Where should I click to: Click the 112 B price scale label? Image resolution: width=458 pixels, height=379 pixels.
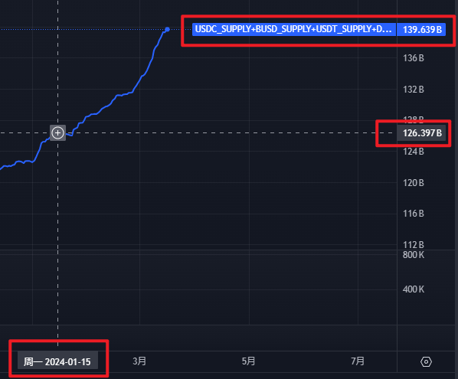click(414, 244)
